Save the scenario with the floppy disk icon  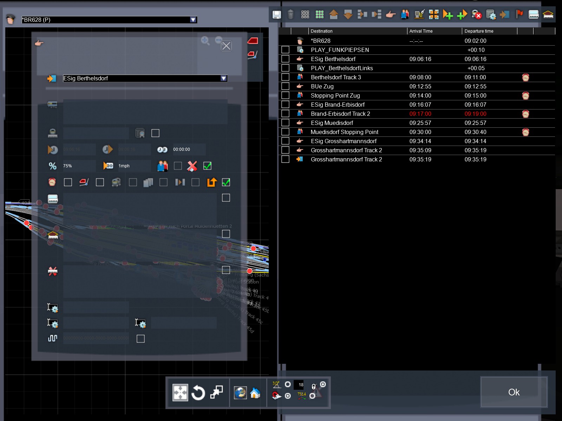click(x=277, y=14)
